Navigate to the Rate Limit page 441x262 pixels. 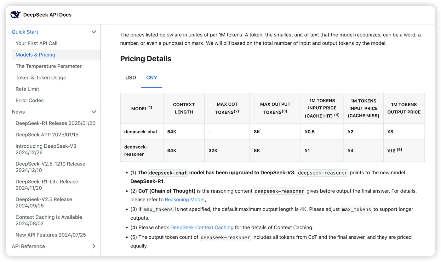tap(27, 89)
